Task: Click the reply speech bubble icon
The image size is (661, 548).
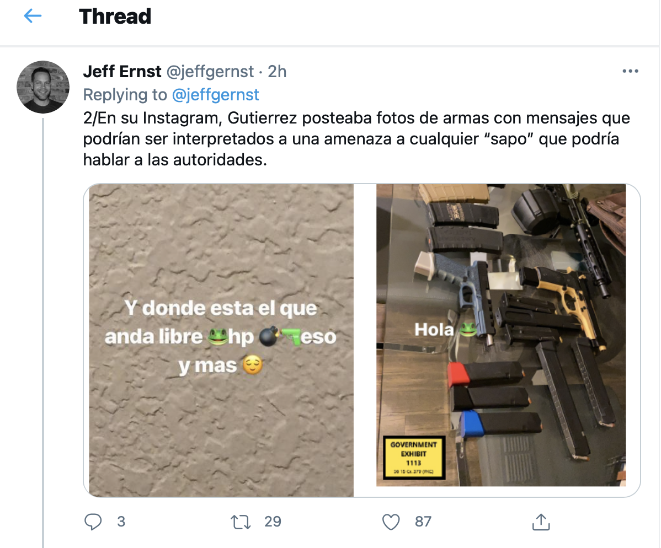Action: [93, 522]
